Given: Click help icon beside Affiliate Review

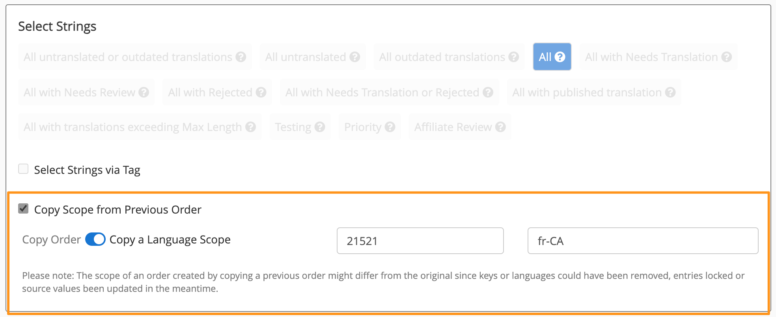Looking at the screenshot, I should click(x=501, y=127).
